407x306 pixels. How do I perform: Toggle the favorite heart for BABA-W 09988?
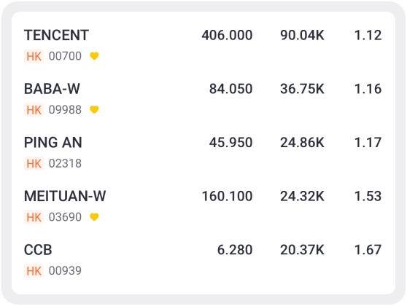click(94, 109)
